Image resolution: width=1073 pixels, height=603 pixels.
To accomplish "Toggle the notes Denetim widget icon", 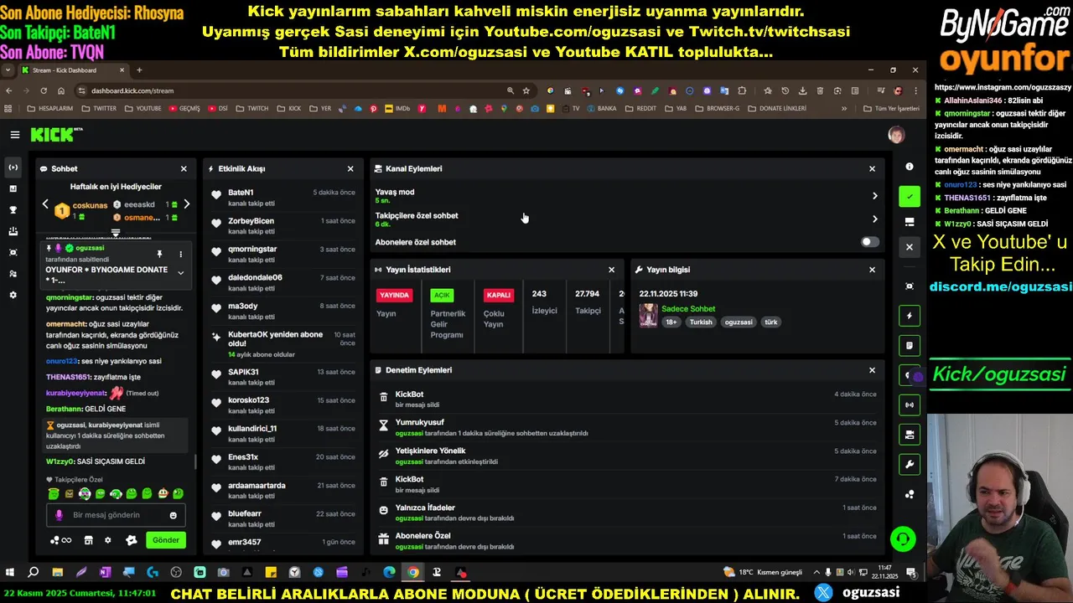I will 910,345.
